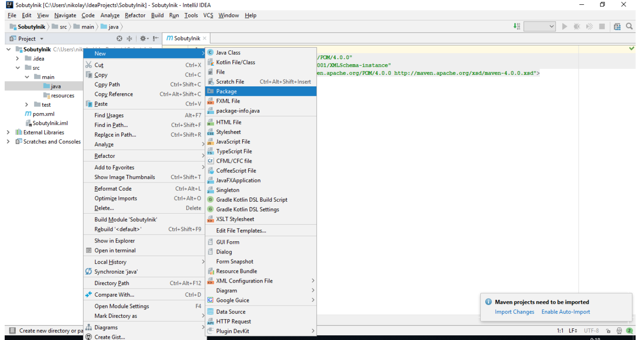Click the Build Project green arrow icon
This screenshot has width=636, height=340.
[x=517, y=26]
